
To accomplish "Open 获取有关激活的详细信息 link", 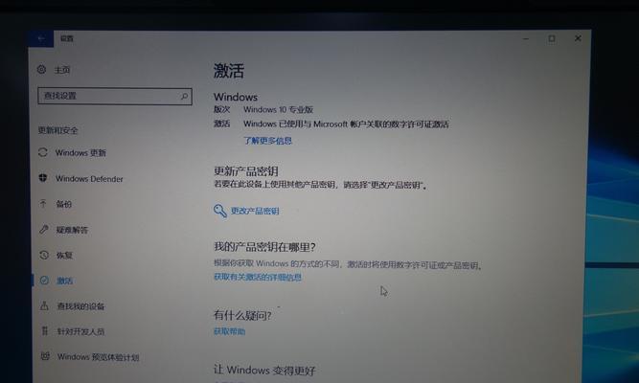I will 258,277.
